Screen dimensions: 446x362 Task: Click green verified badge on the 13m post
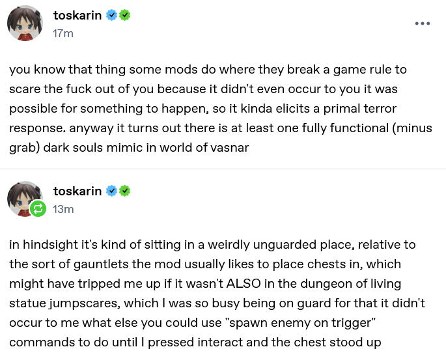(x=125, y=191)
